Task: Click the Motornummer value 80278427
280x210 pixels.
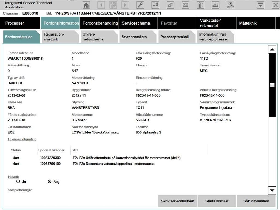Action: click(x=79, y=120)
